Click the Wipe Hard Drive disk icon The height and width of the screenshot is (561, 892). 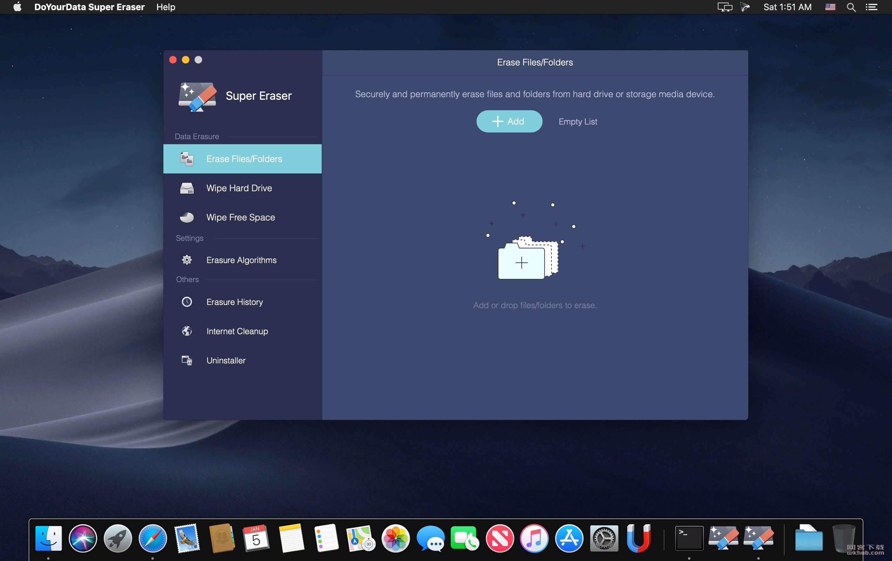coord(187,188)
